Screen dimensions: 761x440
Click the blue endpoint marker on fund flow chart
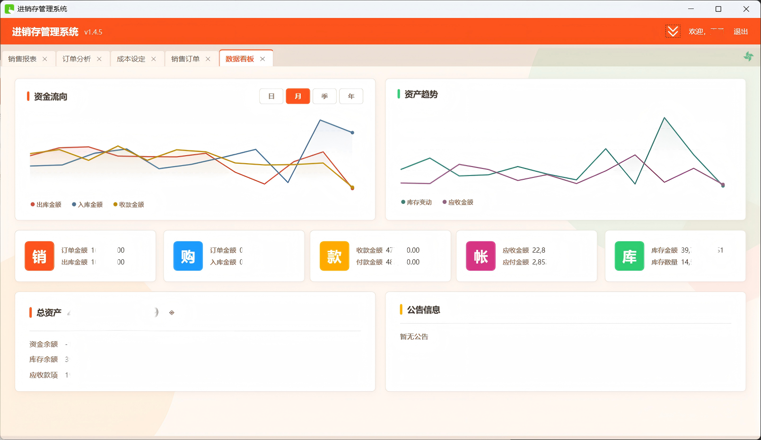pos(352,132)
